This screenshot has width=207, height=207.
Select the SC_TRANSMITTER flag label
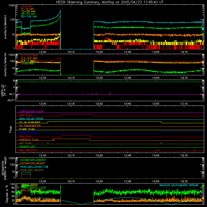pyautogui.click(x=30, y=126)
